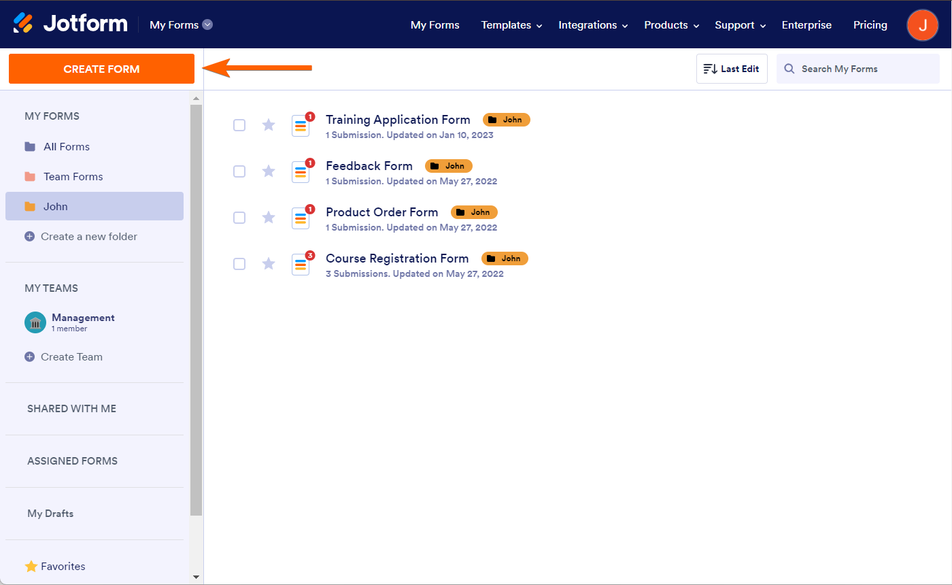Image resolution: width=952 pixels, height=585 pixels.
Task: Click the Product Order Form icon
Action: (x=301, y=218)
